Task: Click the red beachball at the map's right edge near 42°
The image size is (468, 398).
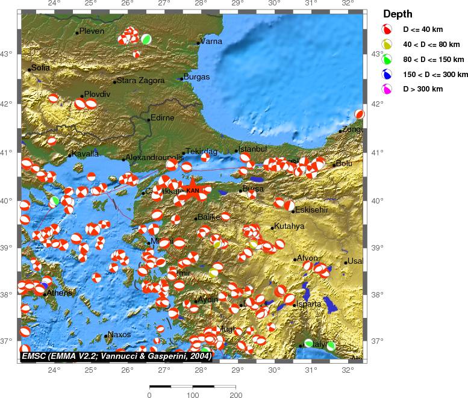Action: (360, 114)
